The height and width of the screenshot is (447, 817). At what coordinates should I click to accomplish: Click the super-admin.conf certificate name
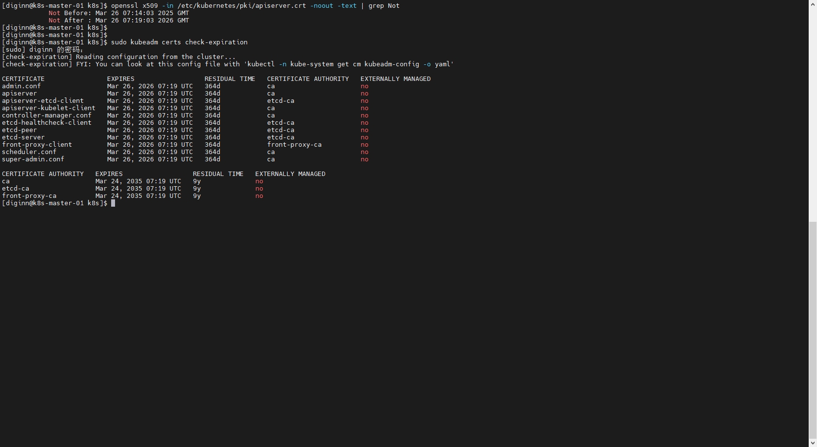tap(33, 159)
